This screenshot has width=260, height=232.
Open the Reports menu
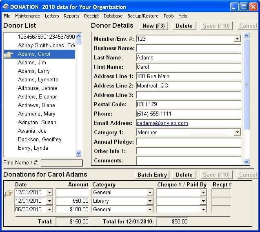71,16
